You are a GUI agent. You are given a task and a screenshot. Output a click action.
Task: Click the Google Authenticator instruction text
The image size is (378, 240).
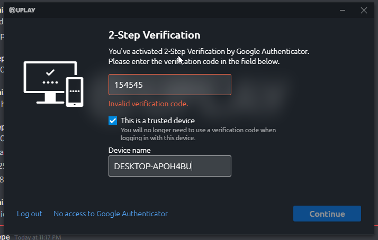[208, 57]
